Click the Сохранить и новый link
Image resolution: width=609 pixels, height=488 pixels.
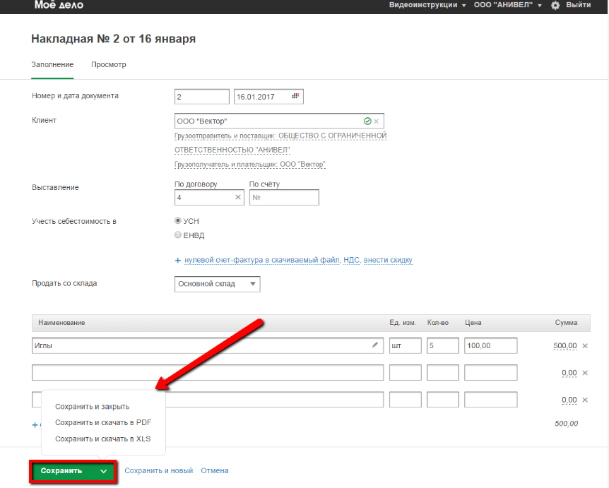point(158,471)
